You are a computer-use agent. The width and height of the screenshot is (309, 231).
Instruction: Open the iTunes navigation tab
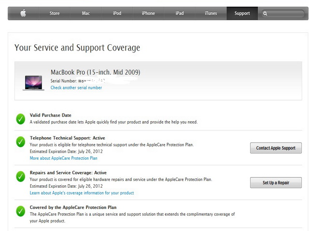pyautogui.click(x=211, y=13)
